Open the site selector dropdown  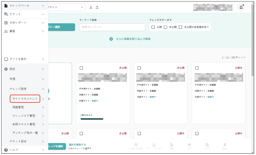point(82,7)
